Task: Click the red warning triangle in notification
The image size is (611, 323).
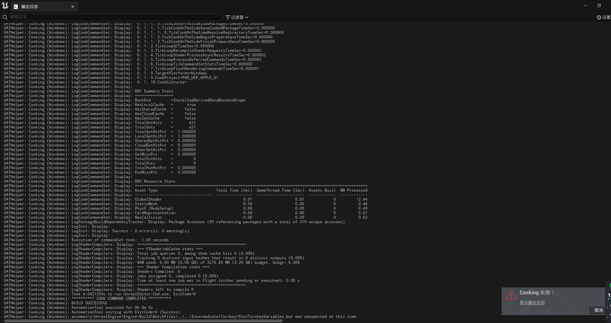Action: pos(511,295)
